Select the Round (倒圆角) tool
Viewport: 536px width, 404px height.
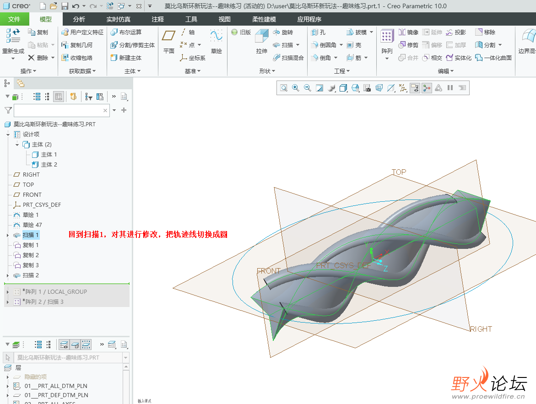click(323, 45)
